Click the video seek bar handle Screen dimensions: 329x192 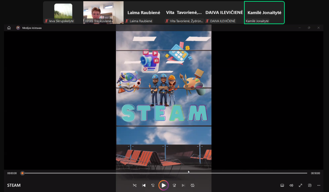tap(22, 173)
